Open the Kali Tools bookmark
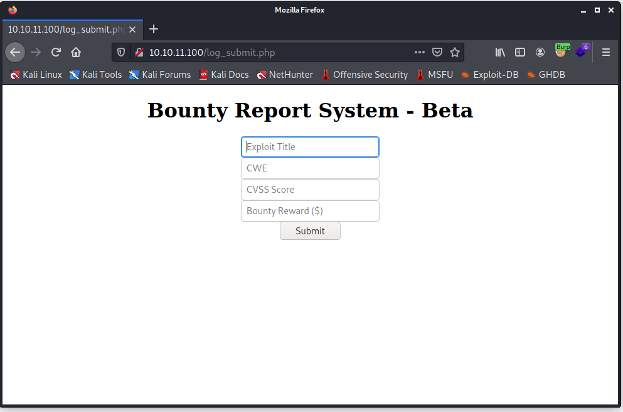This screenshot has height=412, width=623. [x=95, y=75]
